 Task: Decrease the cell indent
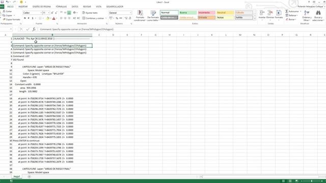(74, 18)
